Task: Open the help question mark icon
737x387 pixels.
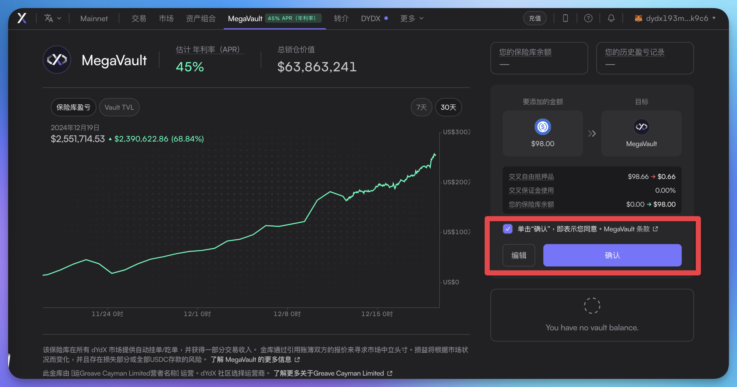Action: coord(588,18)
